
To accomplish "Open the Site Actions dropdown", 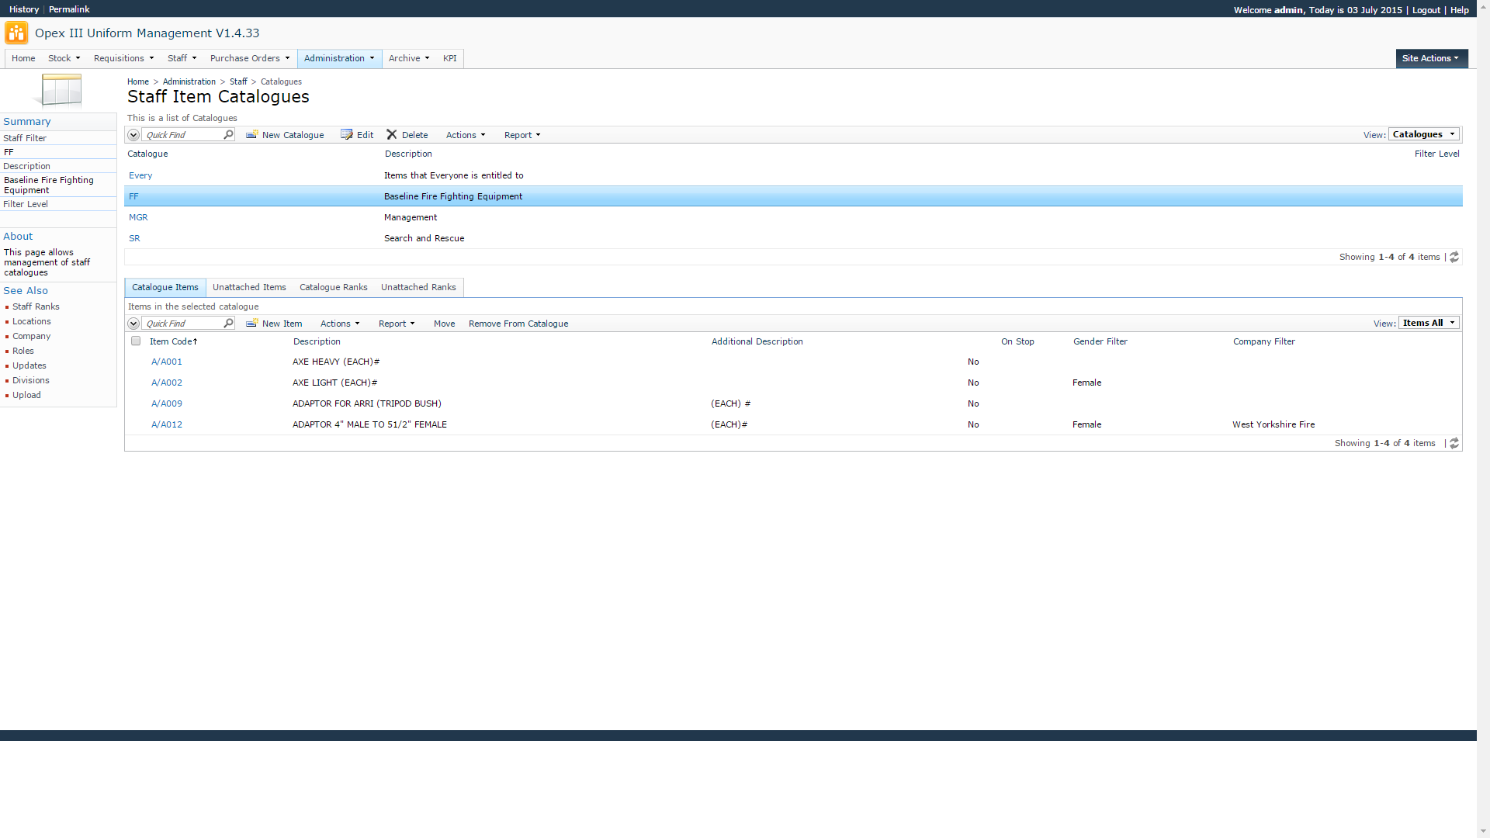I will 1430,58.
